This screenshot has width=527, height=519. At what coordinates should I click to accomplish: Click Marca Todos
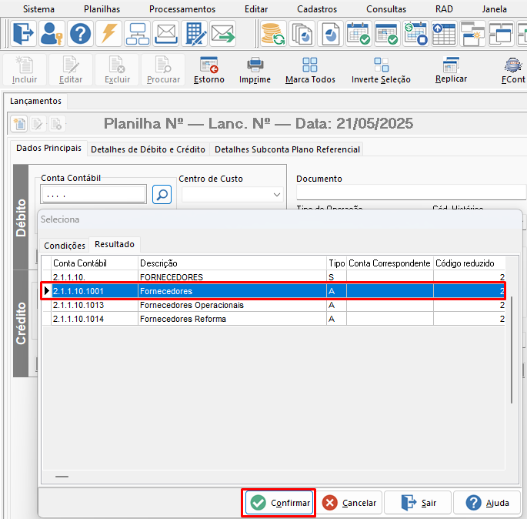click(x=310, y=70)
